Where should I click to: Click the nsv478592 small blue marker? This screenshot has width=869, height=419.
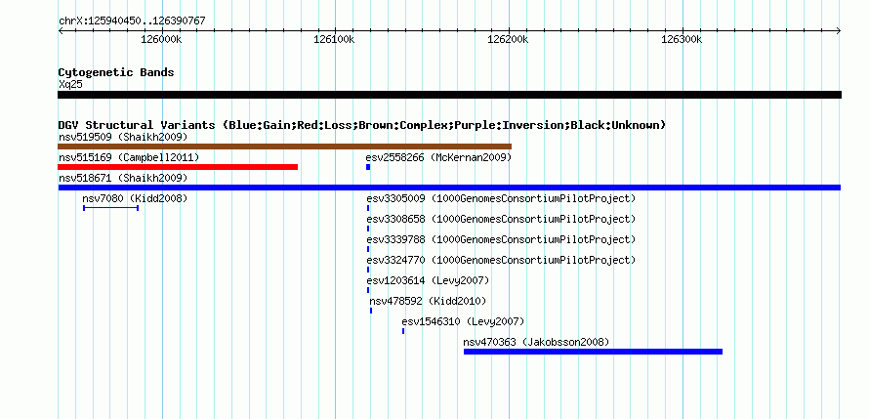click(371, 311)
